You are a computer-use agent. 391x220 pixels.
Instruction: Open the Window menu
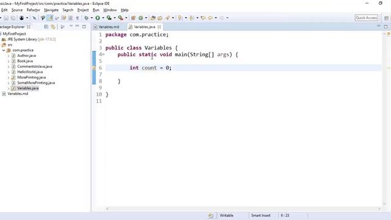[110, 10]
